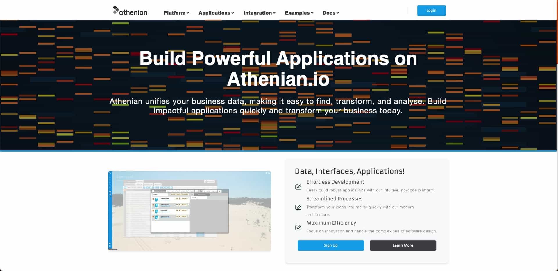Click the orange icon beside the last database entry

pos(153,216)
